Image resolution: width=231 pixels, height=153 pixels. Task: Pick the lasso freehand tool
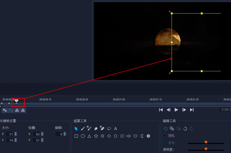109,129
